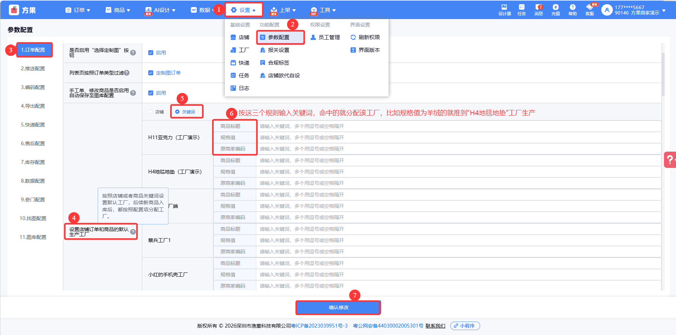Open 员工管理 from the settings menu
The image size is (676, 335).
[325, 37]
